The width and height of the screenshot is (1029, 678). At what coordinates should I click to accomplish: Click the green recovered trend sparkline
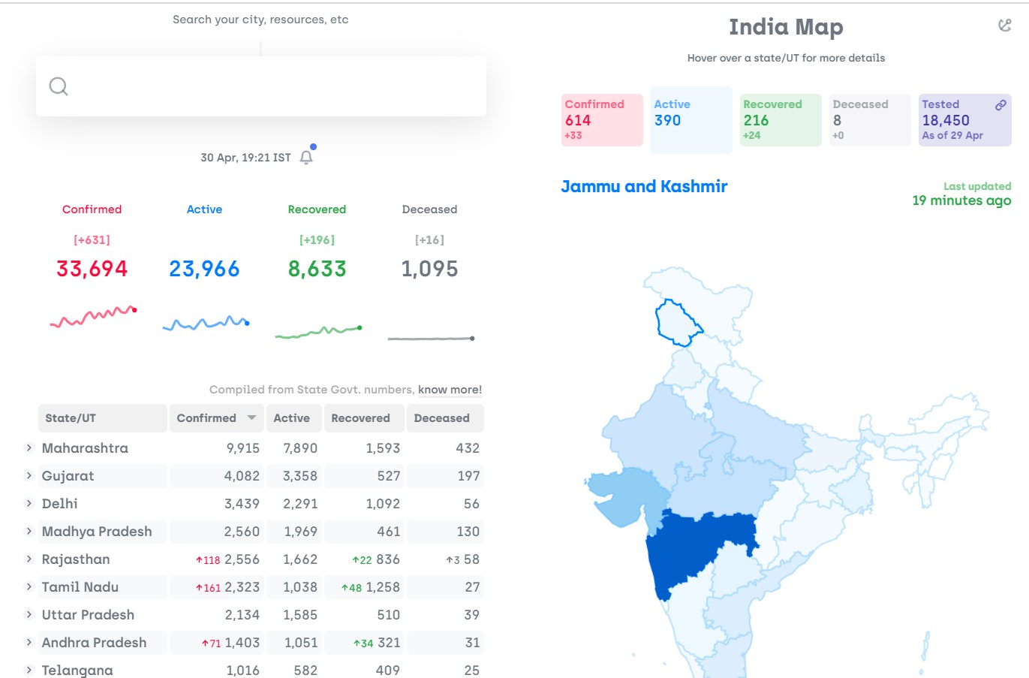coord(318,331)
